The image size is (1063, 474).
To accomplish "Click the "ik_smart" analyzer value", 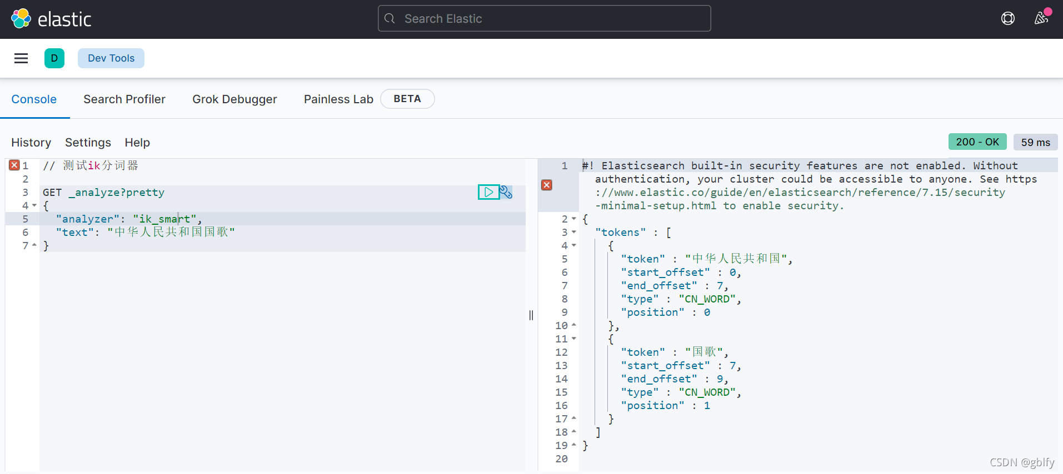I will click(x=164, y=219).
